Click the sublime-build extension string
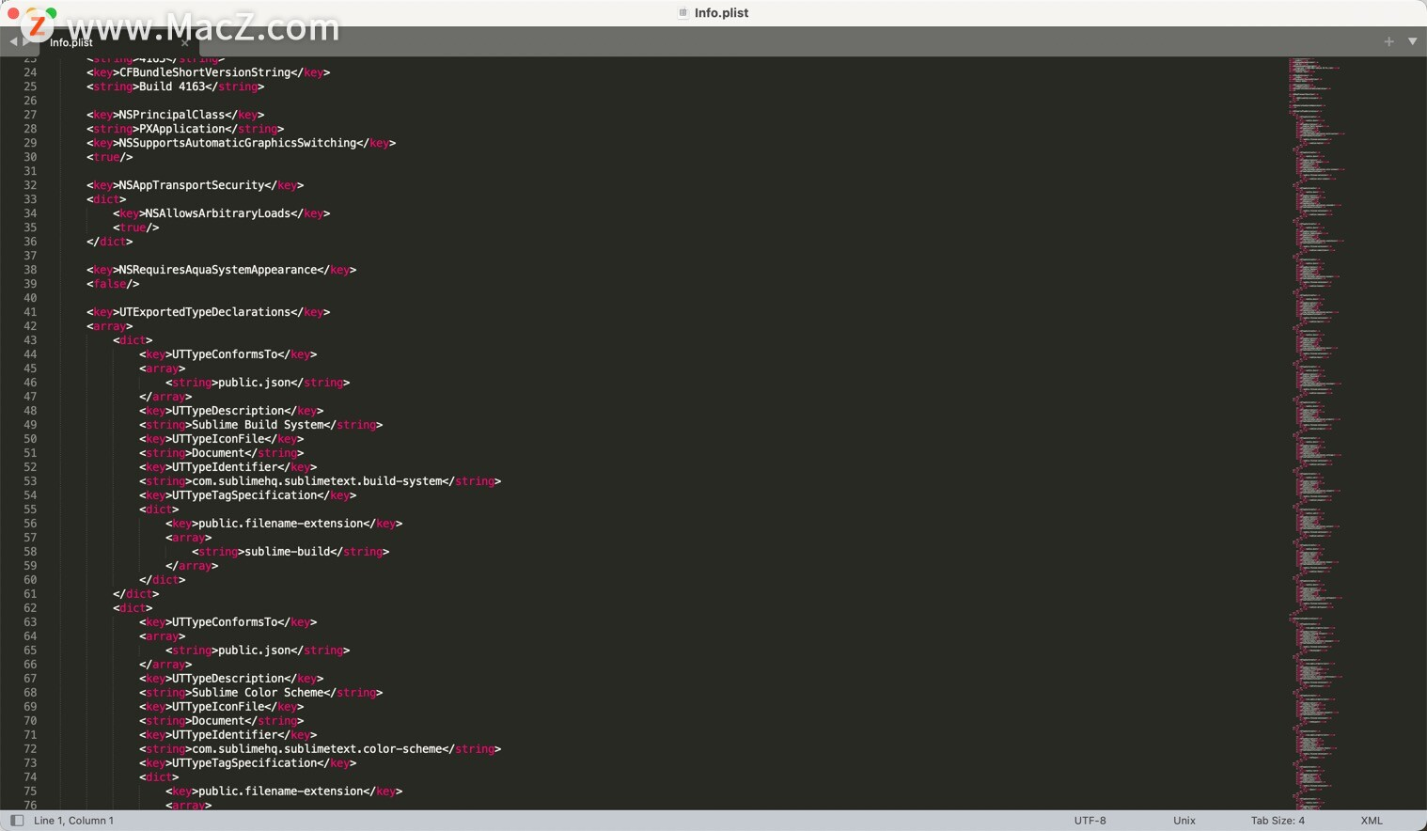The width and height of the screenshot is (1427, 831). pyautogui.click(x=288, y=552)
